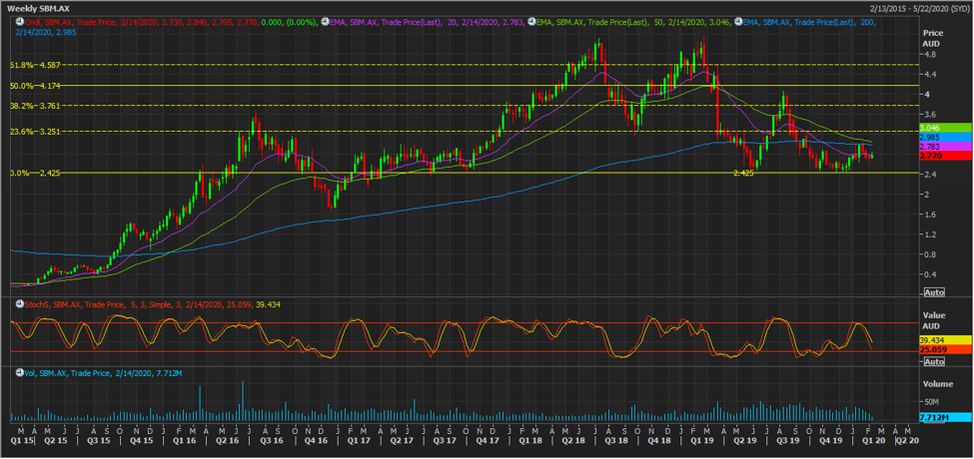The image size is (974, 459).
Task: Click the 61.8% 4.587 Fibonacci label
Action: tap(34, 65)
